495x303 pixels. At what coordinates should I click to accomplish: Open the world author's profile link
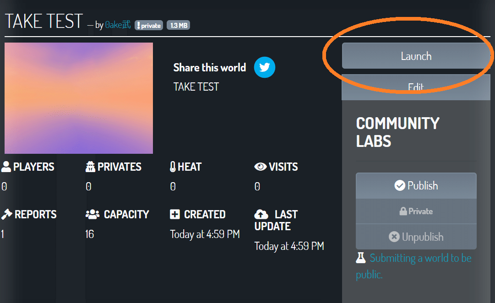118,25
